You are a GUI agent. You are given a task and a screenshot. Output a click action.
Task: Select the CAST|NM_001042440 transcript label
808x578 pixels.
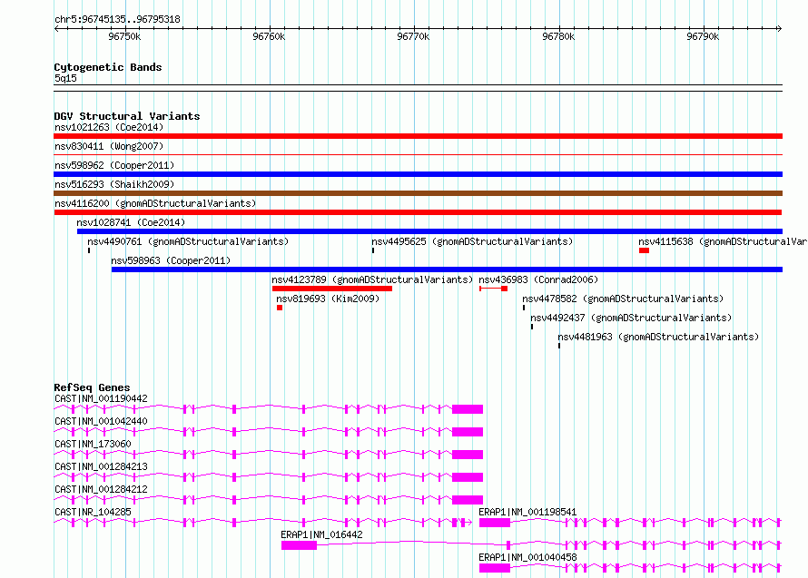[101, 421]
